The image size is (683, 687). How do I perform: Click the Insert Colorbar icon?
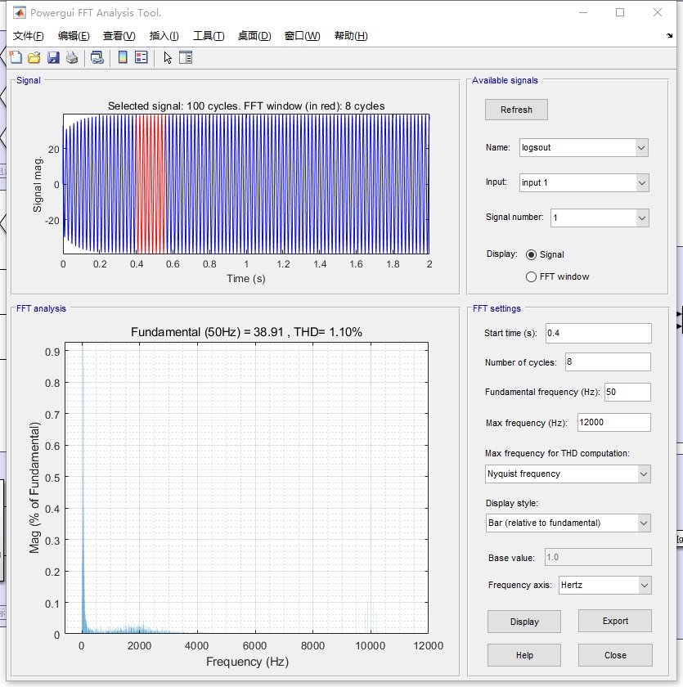[x=124, y=57]
